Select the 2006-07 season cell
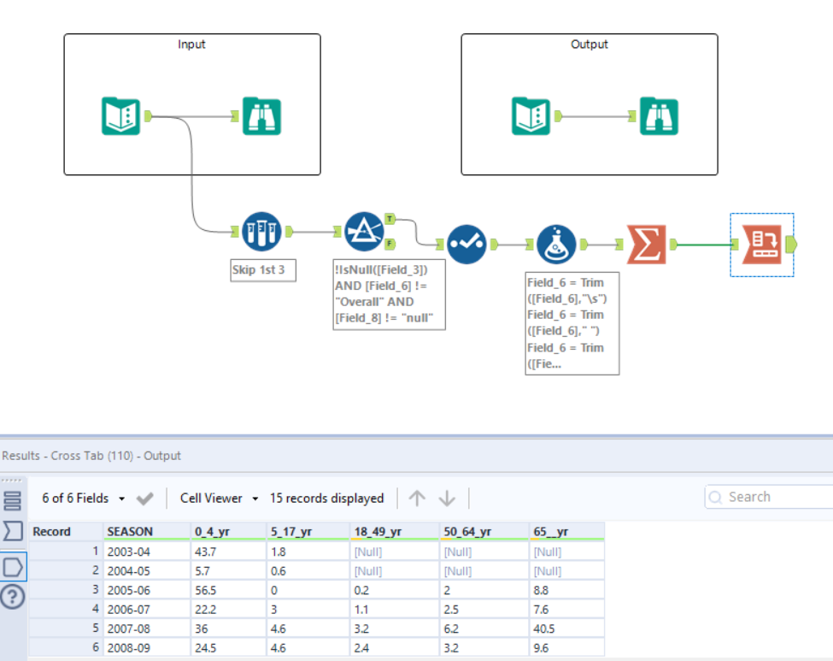 (147, 610)
